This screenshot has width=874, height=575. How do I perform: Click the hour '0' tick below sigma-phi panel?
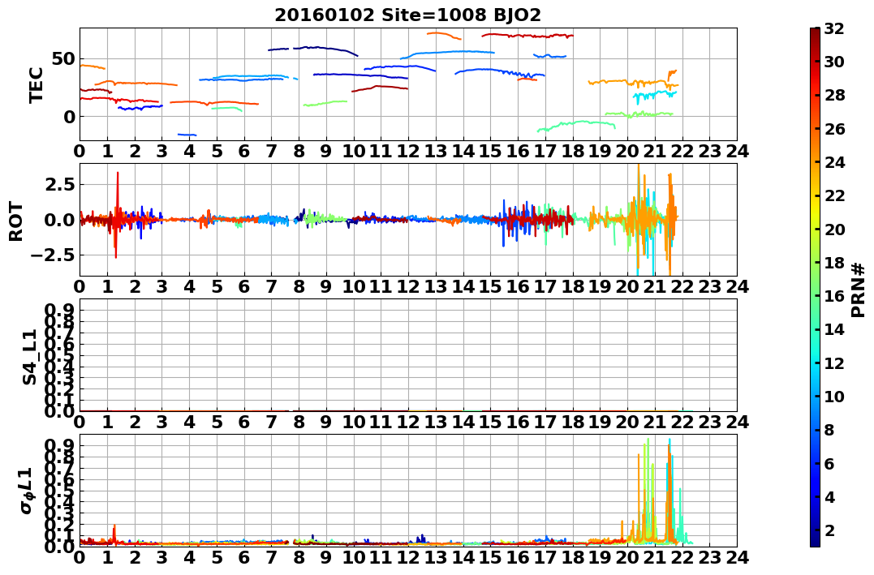click(x=80, y=558)
